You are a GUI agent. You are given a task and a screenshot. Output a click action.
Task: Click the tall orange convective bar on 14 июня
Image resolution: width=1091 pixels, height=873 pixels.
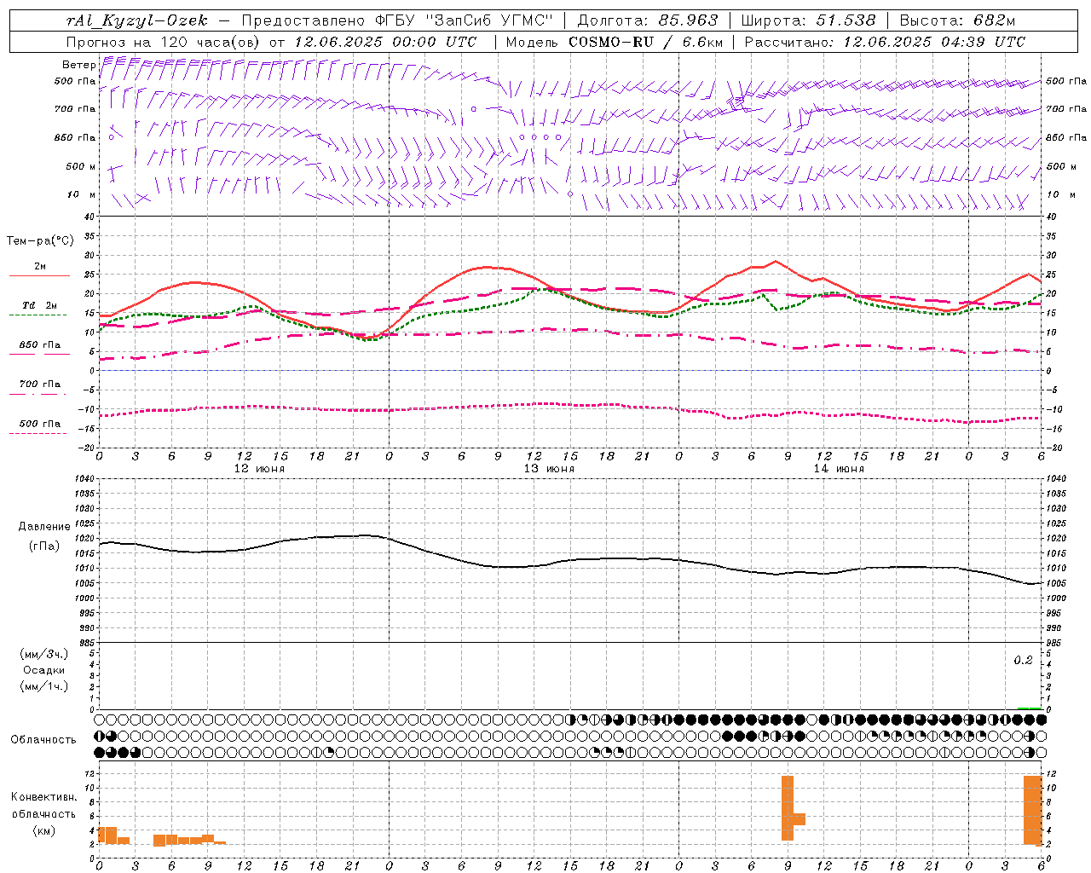(x=788, y=808)
